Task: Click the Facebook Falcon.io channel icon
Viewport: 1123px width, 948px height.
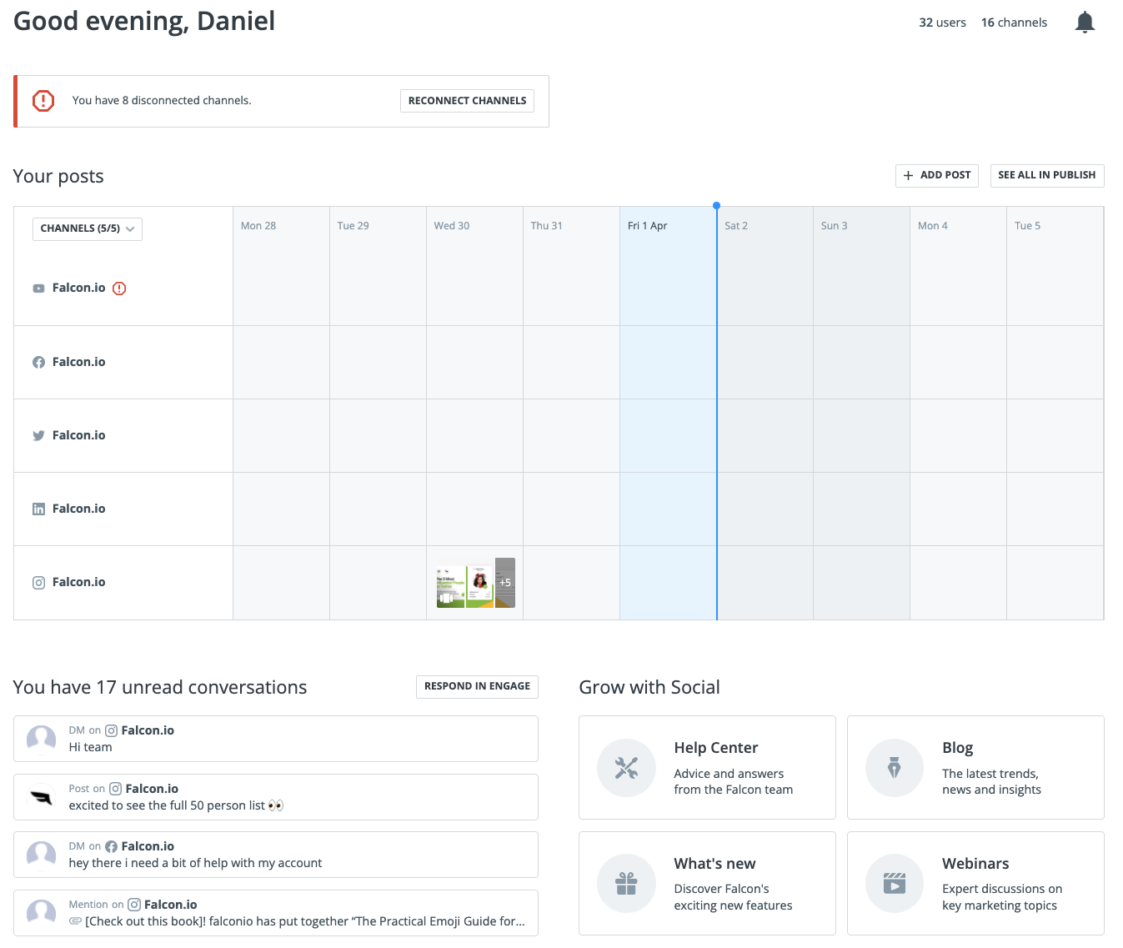Action: coord(38,362)
